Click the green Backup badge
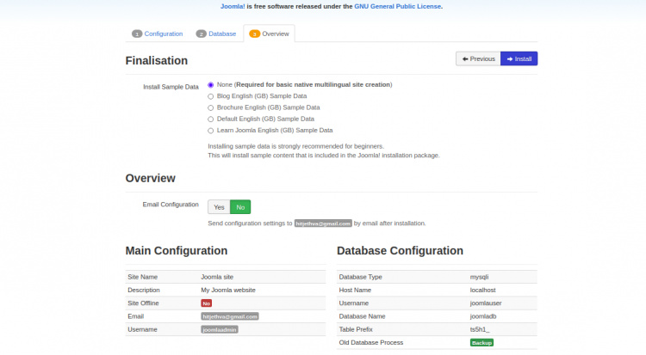Screen dimensions: 646x355 [481, 342]
